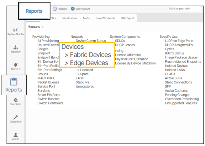
Task: Open the Jump Workbench tab
Action: [x=105, y=18]
